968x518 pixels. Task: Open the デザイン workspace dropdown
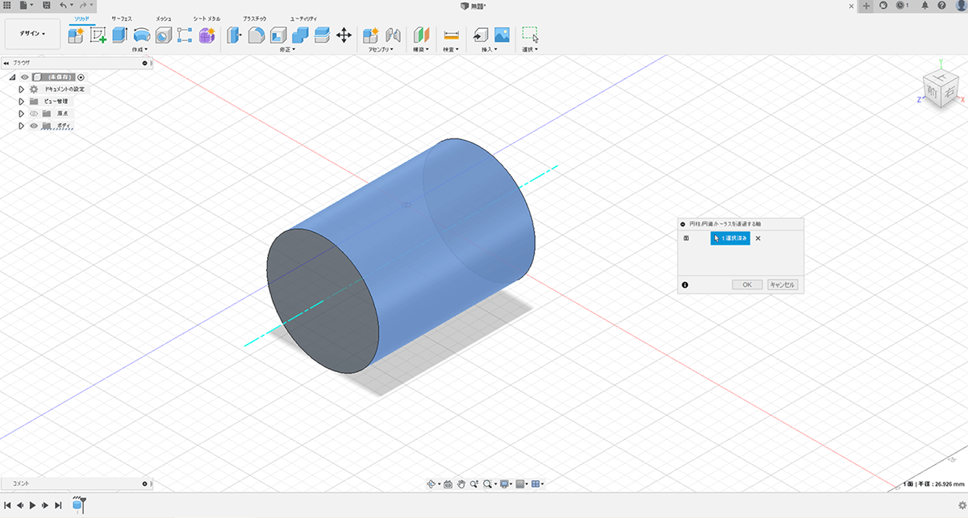click(x=33, y=34)
